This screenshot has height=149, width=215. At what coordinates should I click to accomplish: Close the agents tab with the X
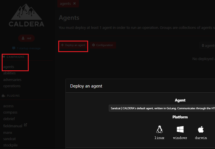pyautogui.click(x=74, y=3)
